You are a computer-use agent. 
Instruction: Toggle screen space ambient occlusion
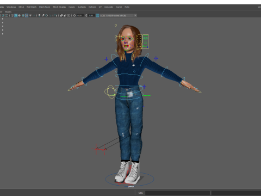[x=39, y=15]
